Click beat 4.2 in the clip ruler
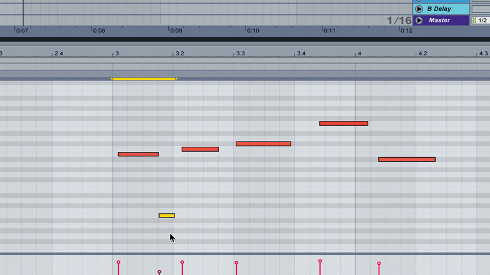 423,54
